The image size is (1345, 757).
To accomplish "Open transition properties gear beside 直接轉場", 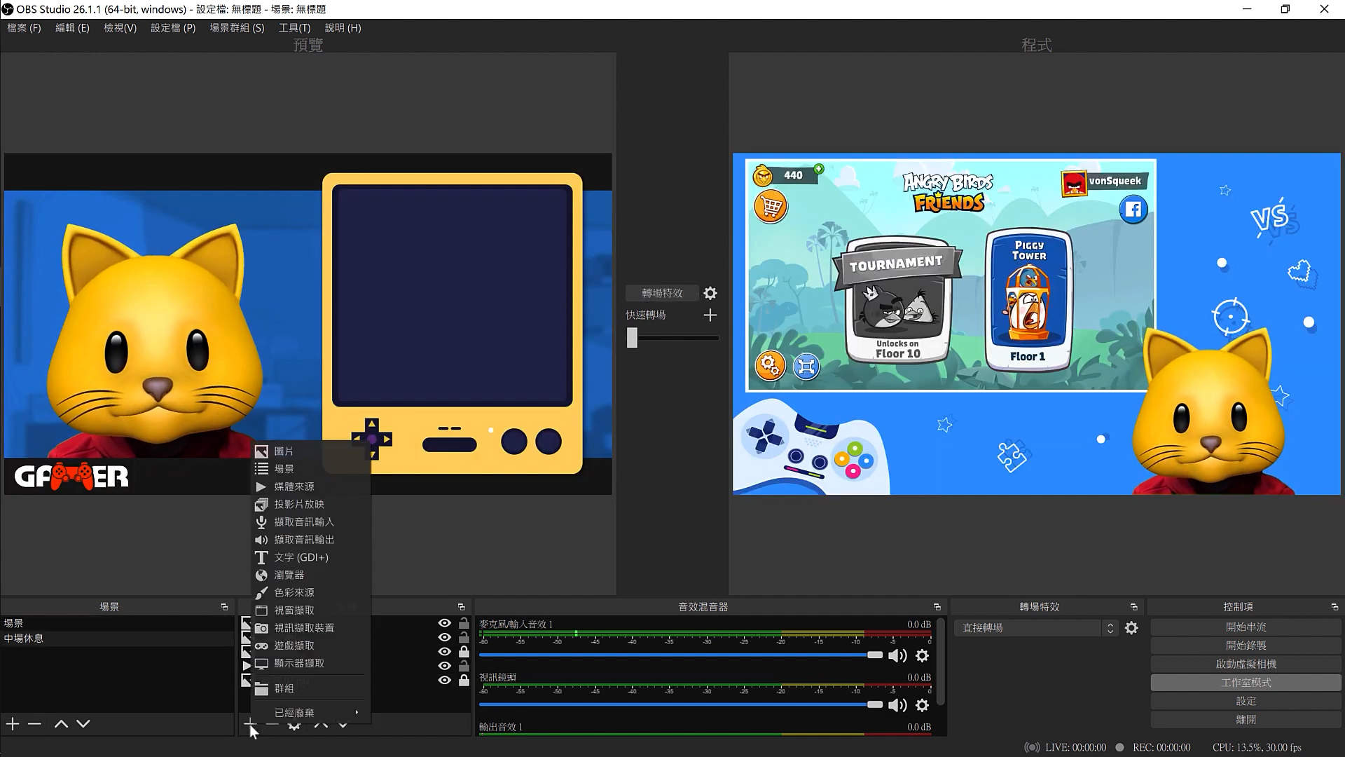I will coord(1131,628).
